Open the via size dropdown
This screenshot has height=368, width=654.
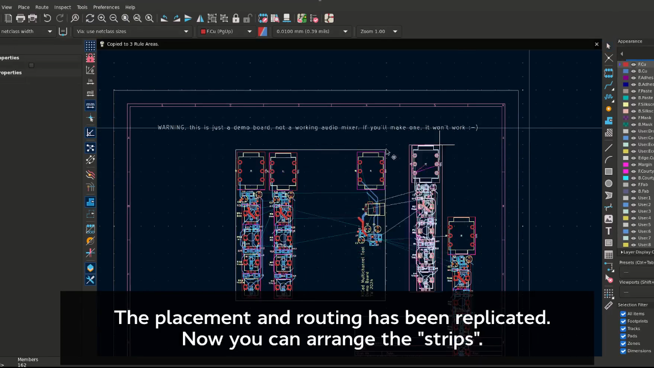coord(131,31)
